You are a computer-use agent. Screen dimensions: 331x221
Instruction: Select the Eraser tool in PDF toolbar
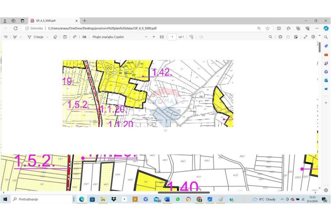[x=55, y=37]
